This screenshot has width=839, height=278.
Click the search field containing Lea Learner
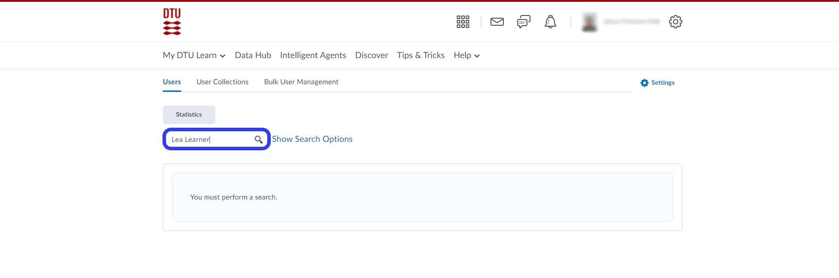(x=209, y=140)
